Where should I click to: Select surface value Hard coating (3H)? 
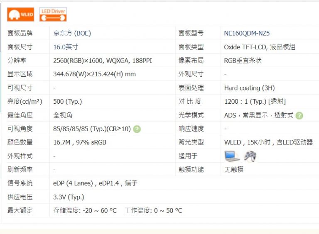(249, 88)
